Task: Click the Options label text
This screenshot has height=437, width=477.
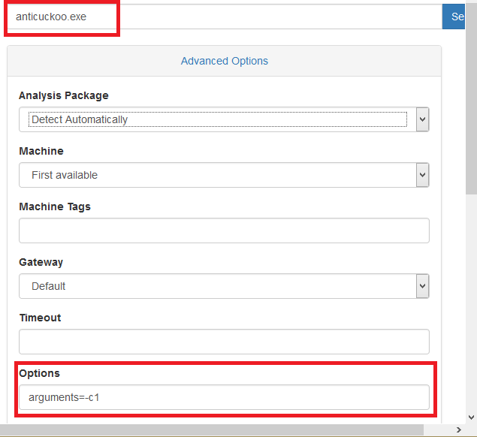Action: point(39,373)
